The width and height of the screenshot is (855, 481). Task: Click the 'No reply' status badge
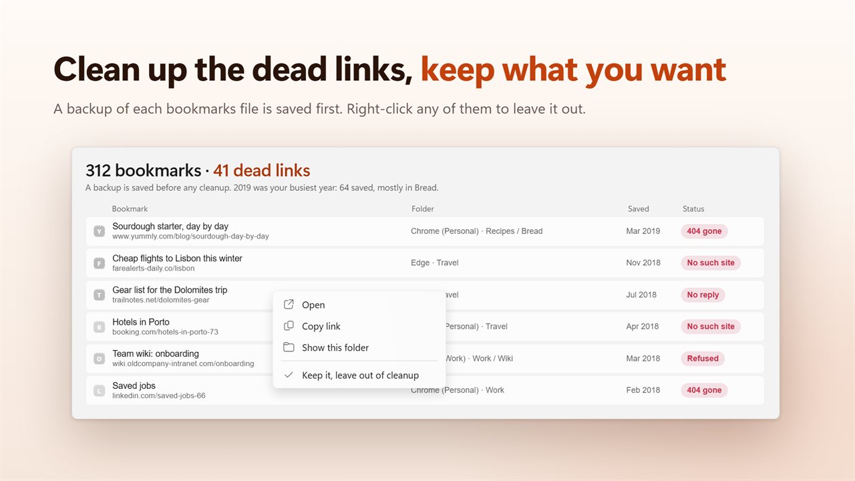(703, 295)
